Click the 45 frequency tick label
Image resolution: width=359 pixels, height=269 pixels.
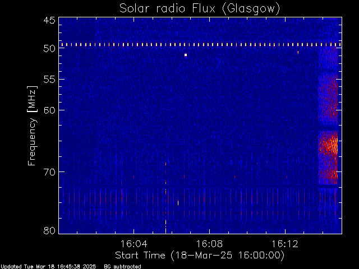49,21
